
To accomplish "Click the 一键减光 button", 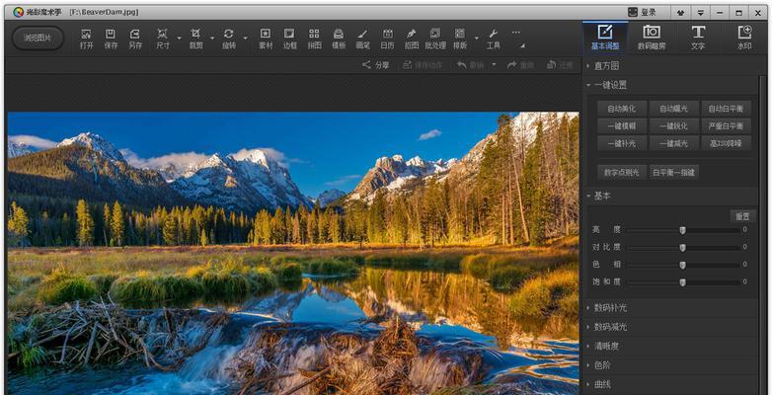I will [x=674, y=143].
